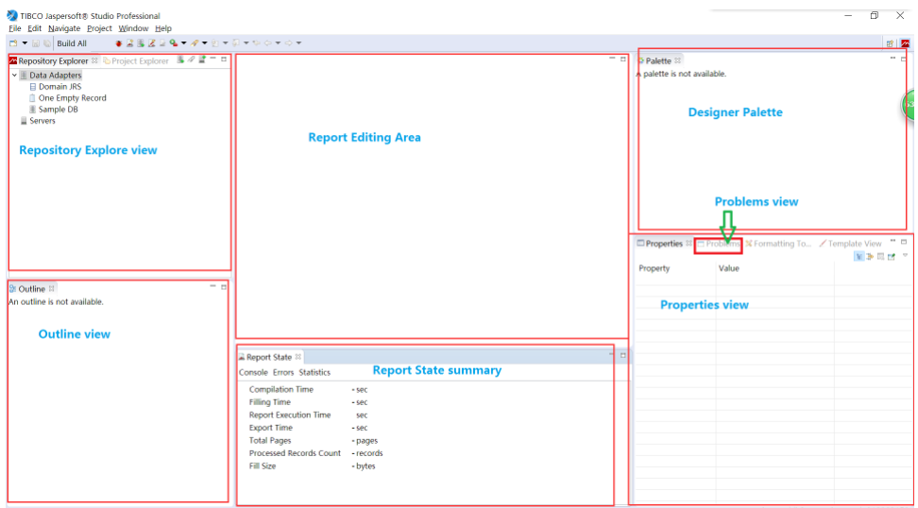
Task: Switch to the Formatting Tools tab
Action: [x=778, y=244]
